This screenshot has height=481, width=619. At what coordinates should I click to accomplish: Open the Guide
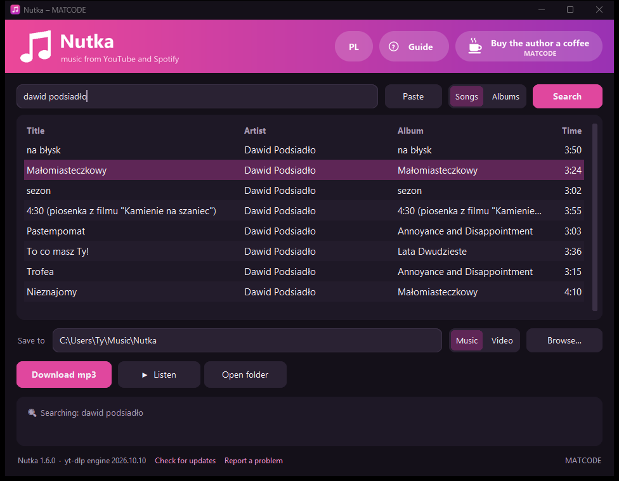[x=414, y=46]
